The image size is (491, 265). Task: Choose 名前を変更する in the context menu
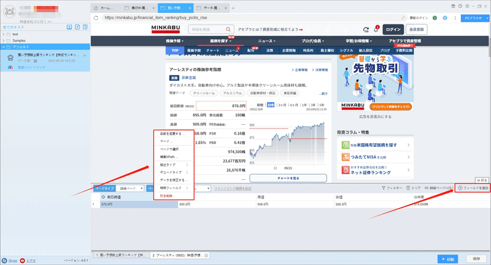[x=174, y=133]
